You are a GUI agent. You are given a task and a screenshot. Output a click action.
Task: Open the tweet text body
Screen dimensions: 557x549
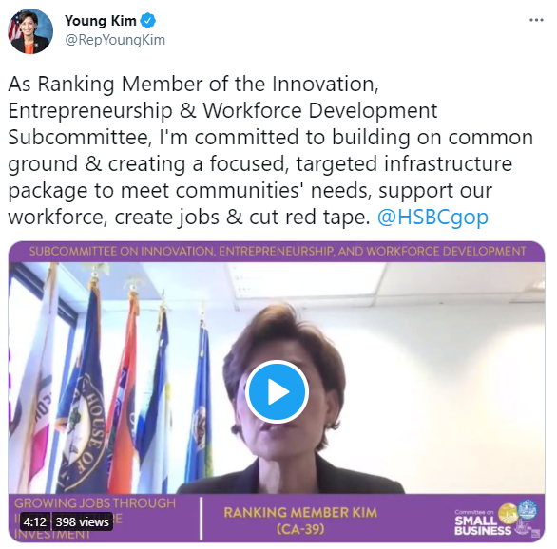click(270, 150)
